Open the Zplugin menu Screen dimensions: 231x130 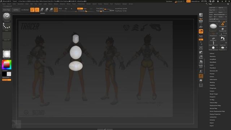(x=125, y=4)
